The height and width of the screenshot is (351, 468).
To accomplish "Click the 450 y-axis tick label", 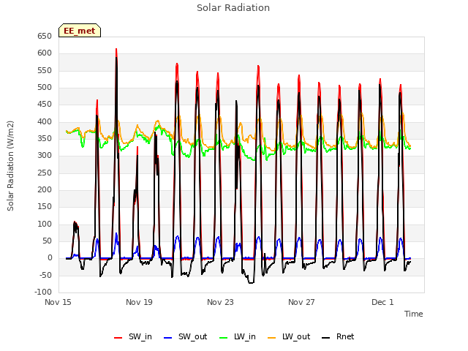I will [x=45, y=105].
